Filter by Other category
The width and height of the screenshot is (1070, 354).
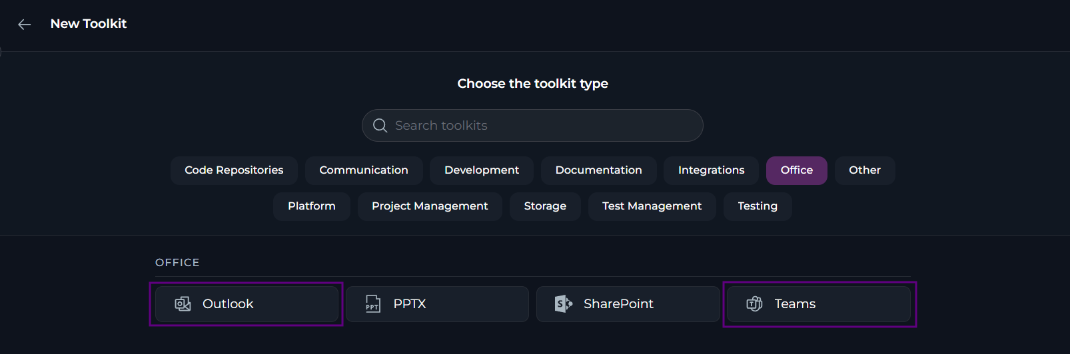point(865,170)
